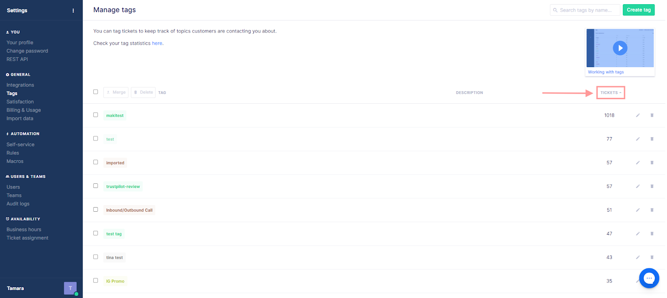Check the IG Promo checkbox
The width and height of the screenshot is (667, 298).
click(x=95, y=280)
